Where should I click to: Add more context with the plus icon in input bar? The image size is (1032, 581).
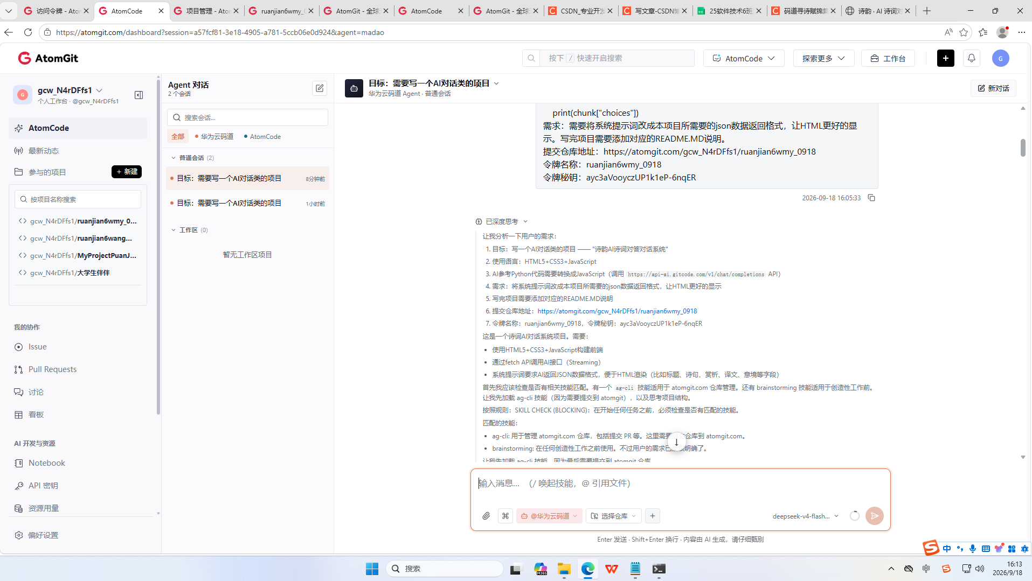[x=653, y=516]
